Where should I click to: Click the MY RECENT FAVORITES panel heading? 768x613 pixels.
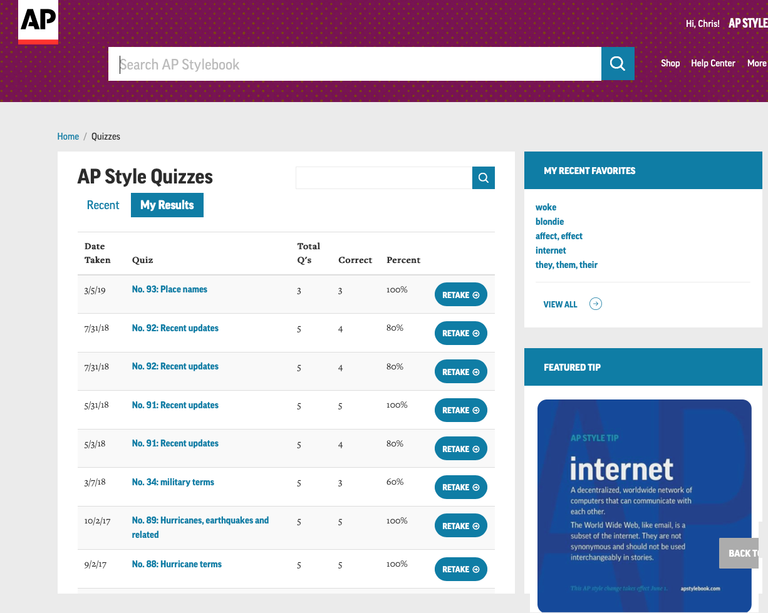point(589,170)
